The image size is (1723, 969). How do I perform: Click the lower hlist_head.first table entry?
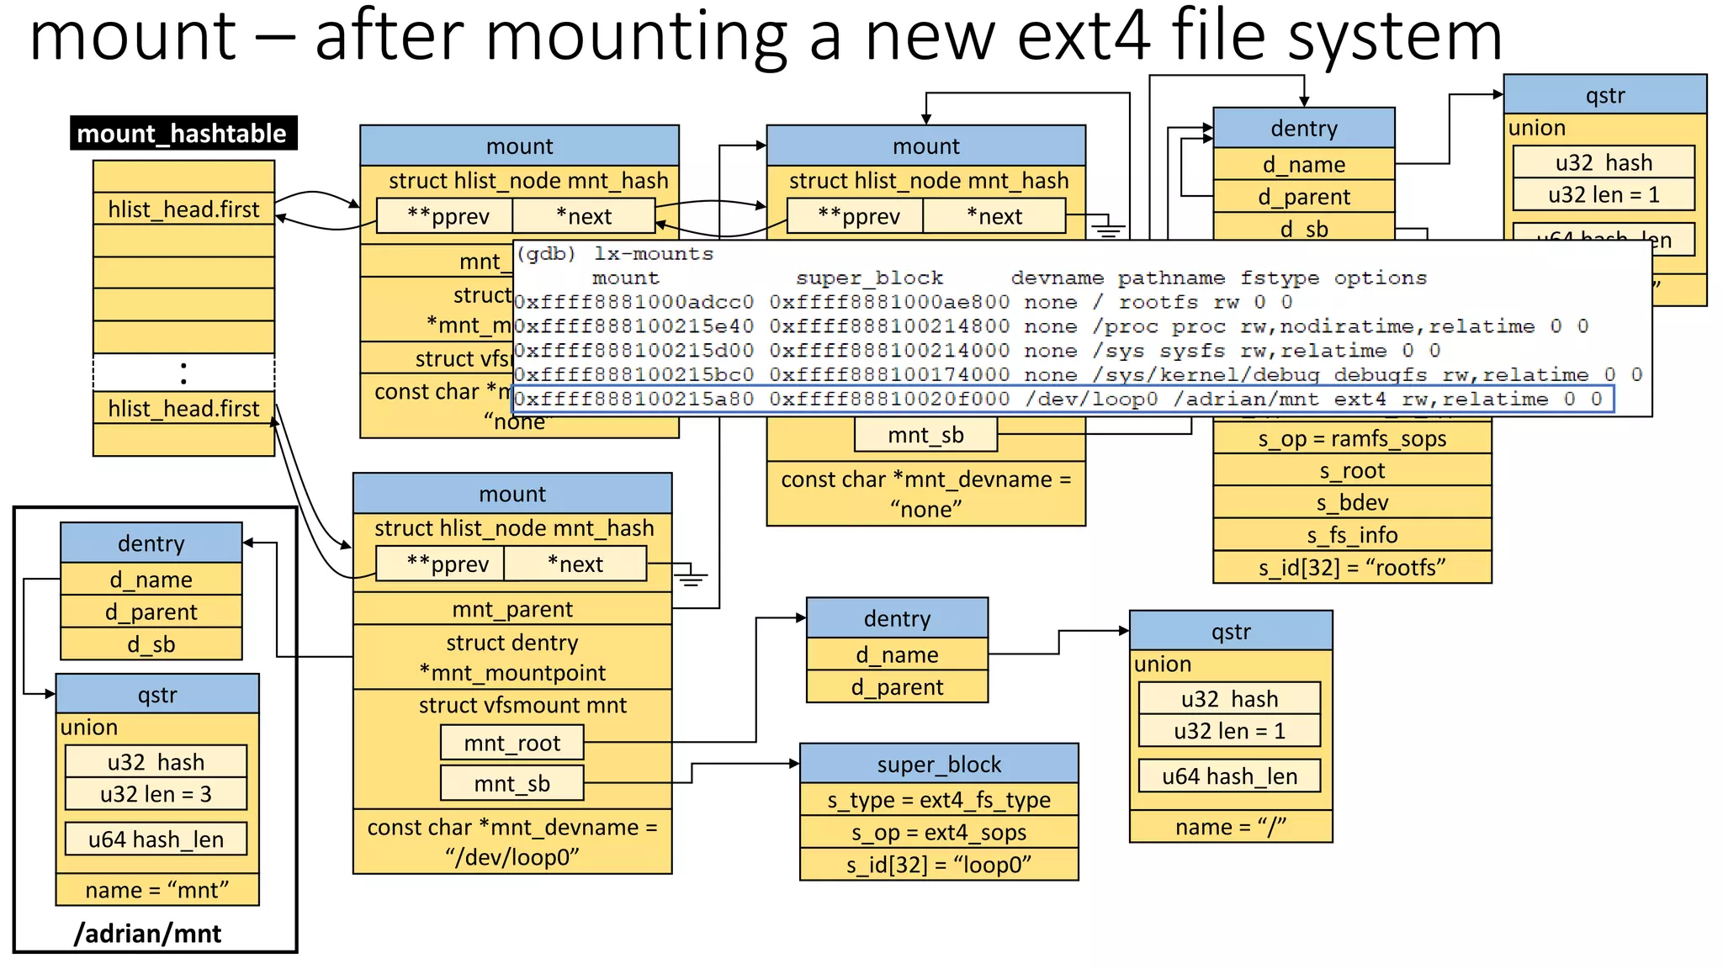tap(183, 408)
